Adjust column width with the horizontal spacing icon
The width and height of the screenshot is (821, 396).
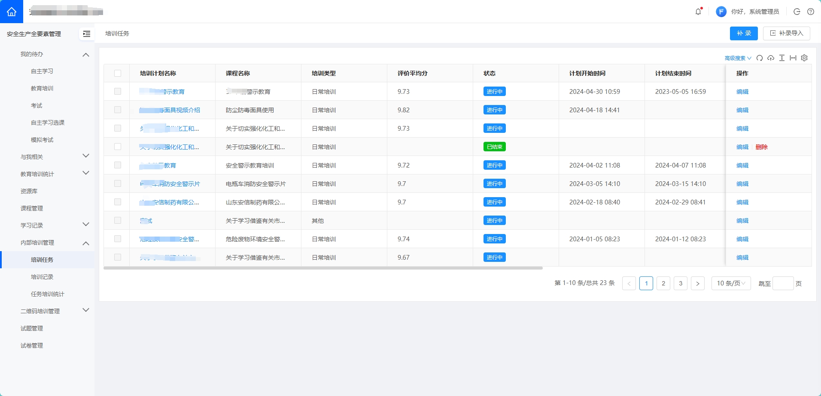click(793, 58)
